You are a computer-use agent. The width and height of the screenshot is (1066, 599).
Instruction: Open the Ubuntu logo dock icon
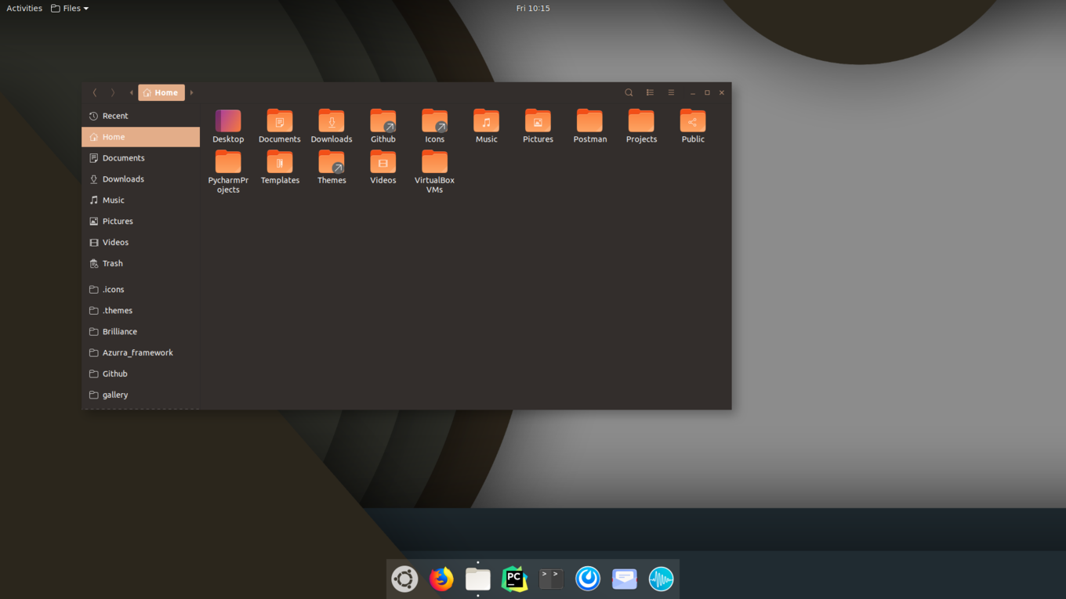(x=404, y=579)
